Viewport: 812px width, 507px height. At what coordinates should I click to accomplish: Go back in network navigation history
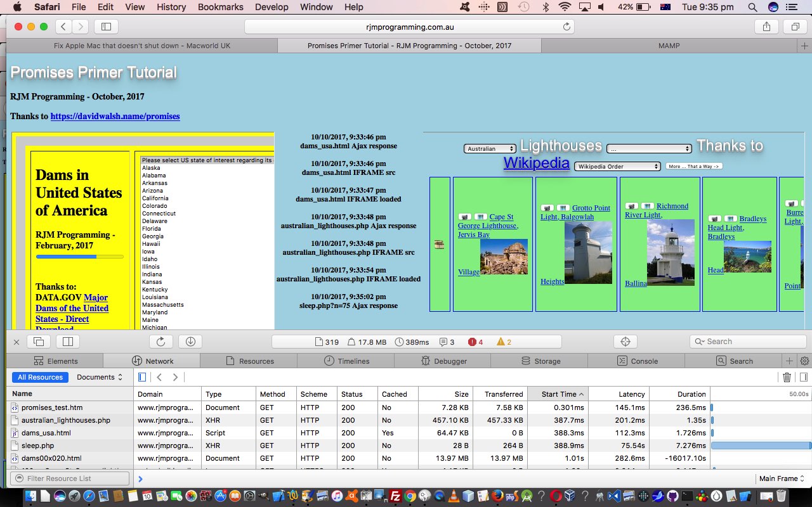tap(159, 377)
